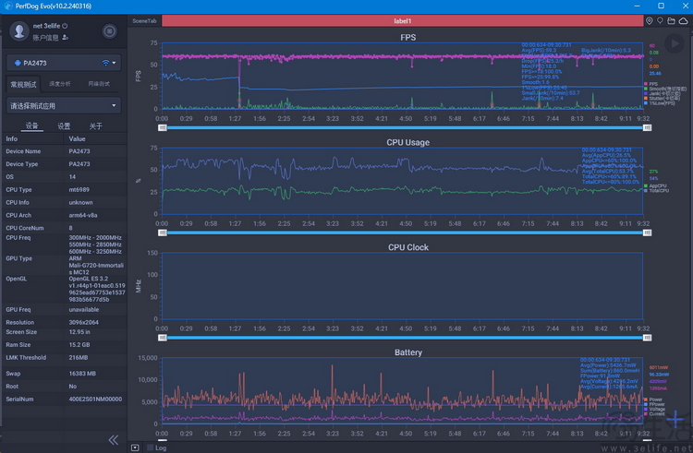Click the PerfDog app logo in title bar

coord(7,6)
